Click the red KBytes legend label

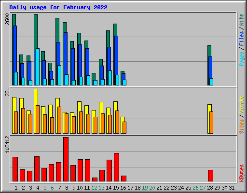coord(242,173)
